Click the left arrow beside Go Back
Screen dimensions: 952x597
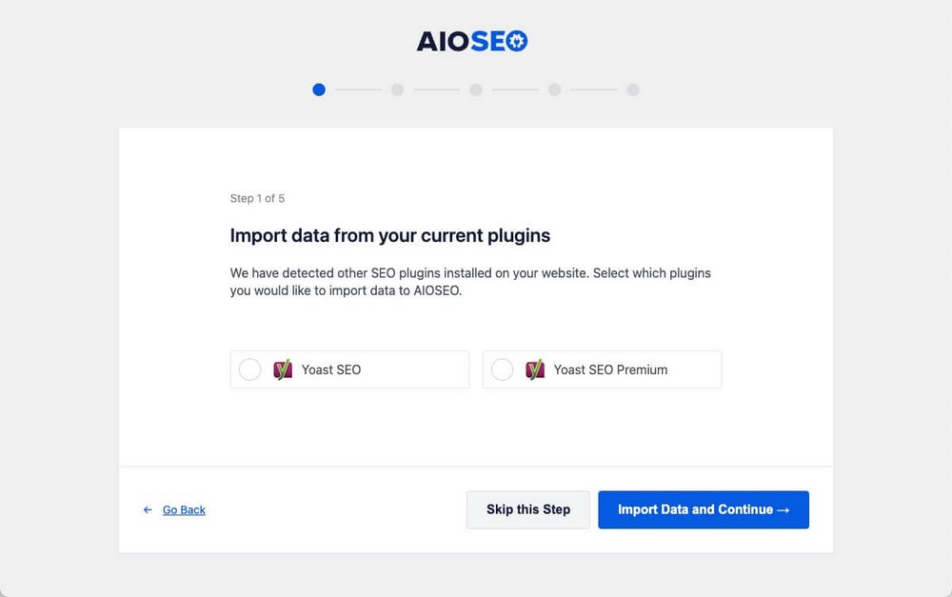tap(148, 510)
